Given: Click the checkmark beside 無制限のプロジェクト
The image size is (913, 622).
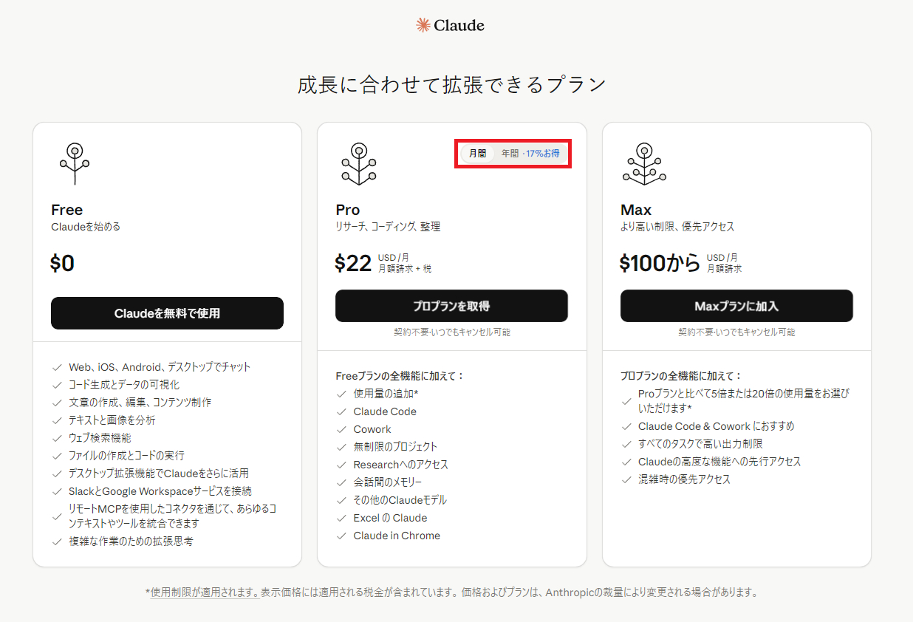Looking at the screenshot, I should (x=341, y=447).
